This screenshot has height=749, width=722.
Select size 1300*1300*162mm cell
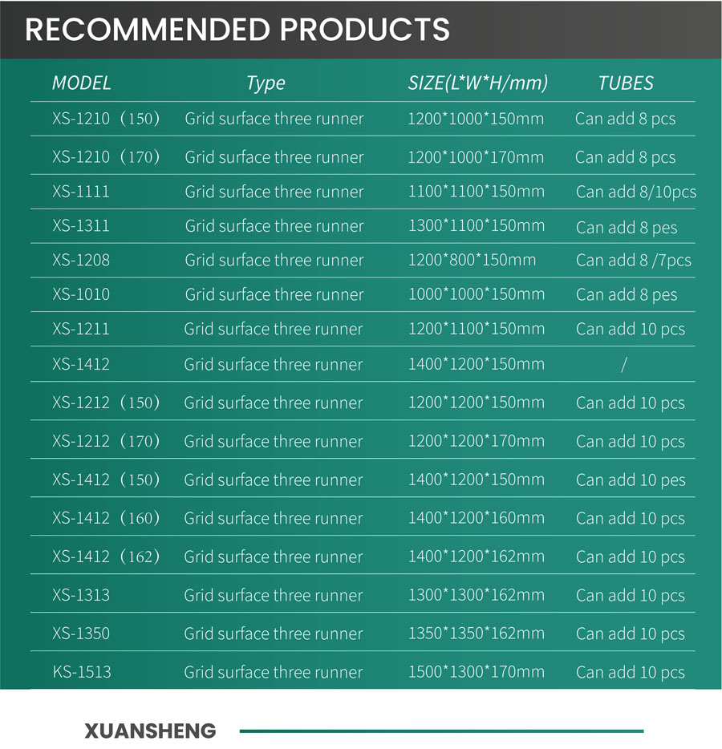(476, 595)
